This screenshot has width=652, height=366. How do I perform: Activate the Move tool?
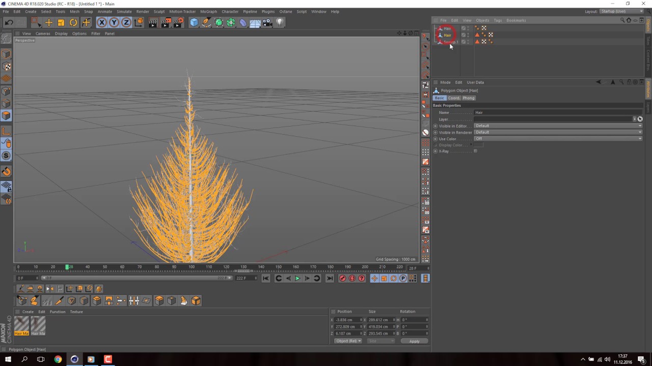(x=49, y=22)
